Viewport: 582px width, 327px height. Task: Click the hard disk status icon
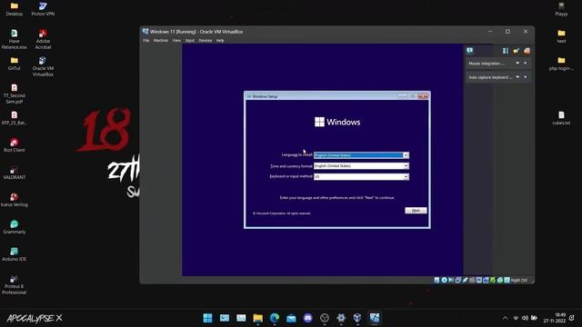(x=436, y=280)
